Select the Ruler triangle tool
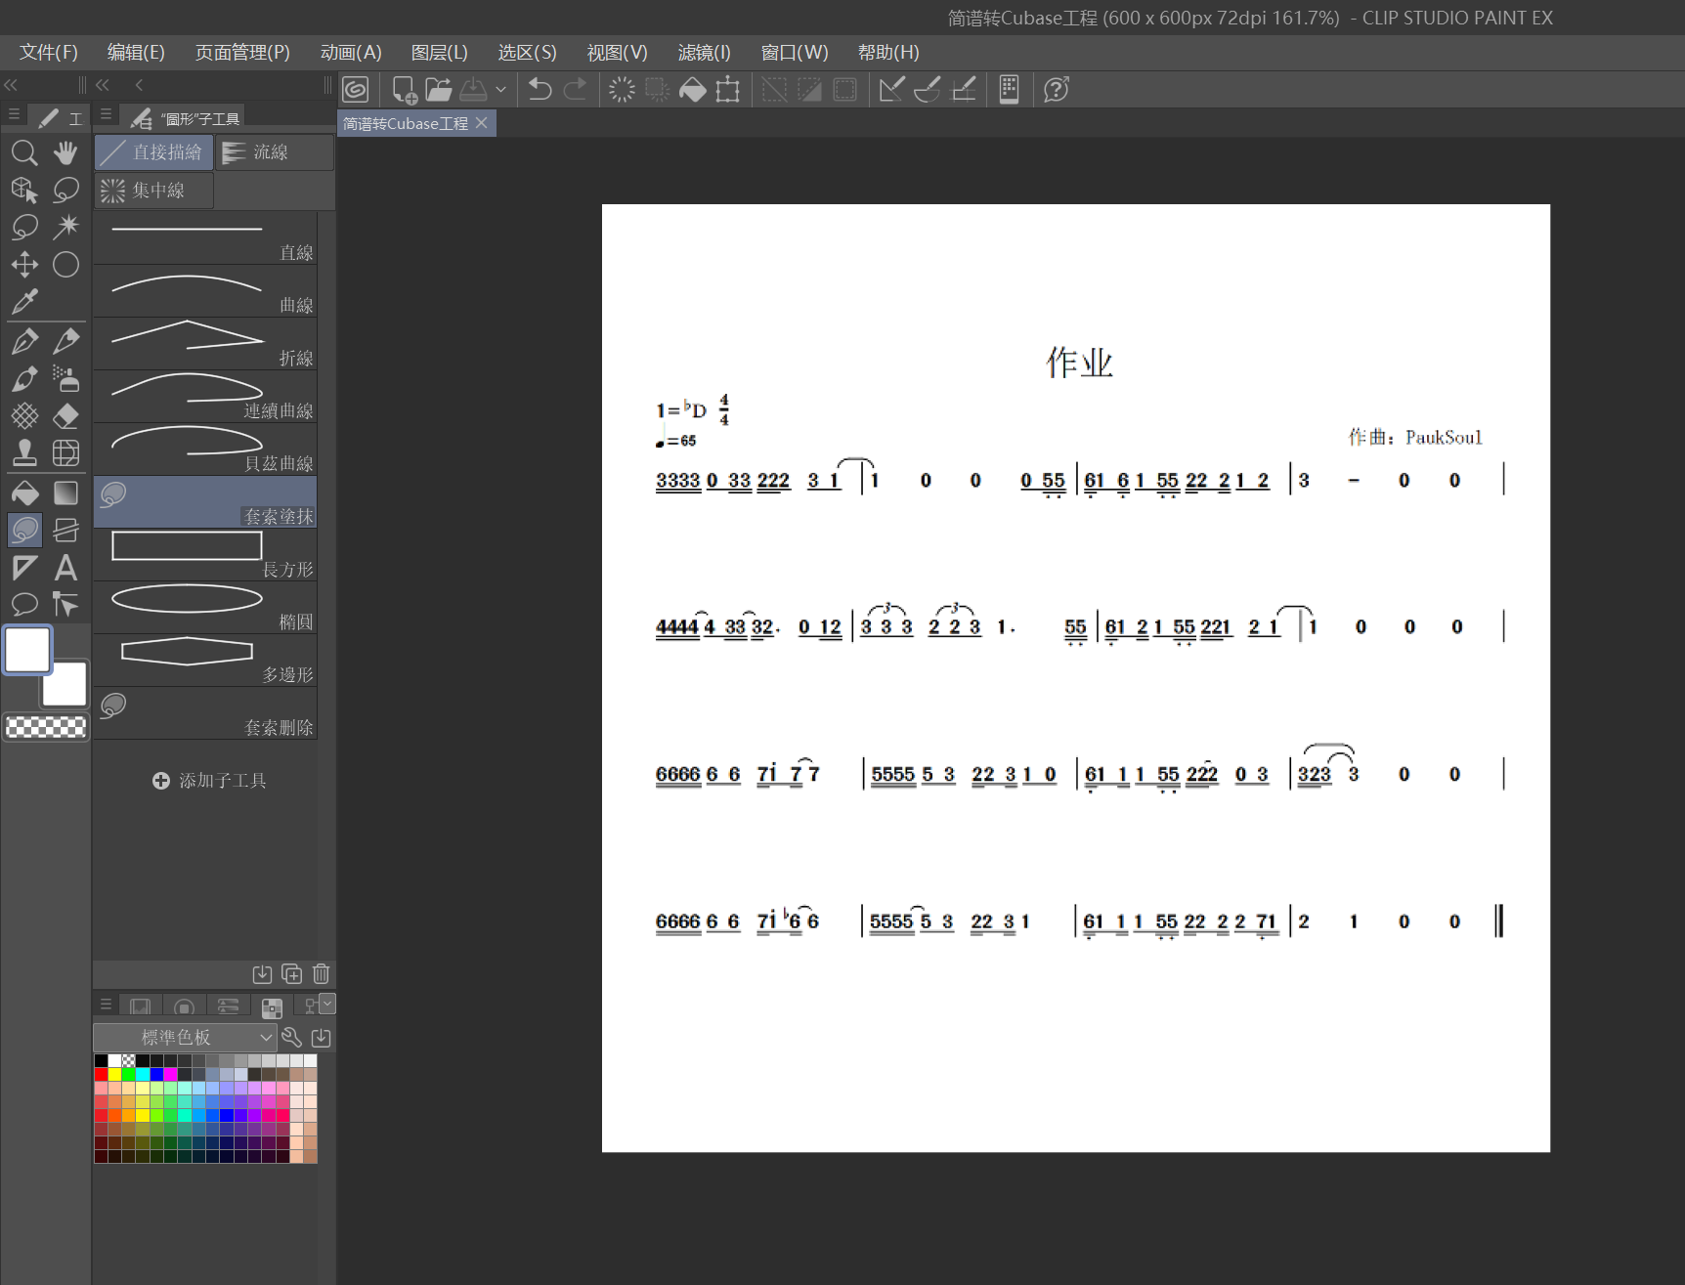Screen dimensions: 1685x1285 coord(24,568)
